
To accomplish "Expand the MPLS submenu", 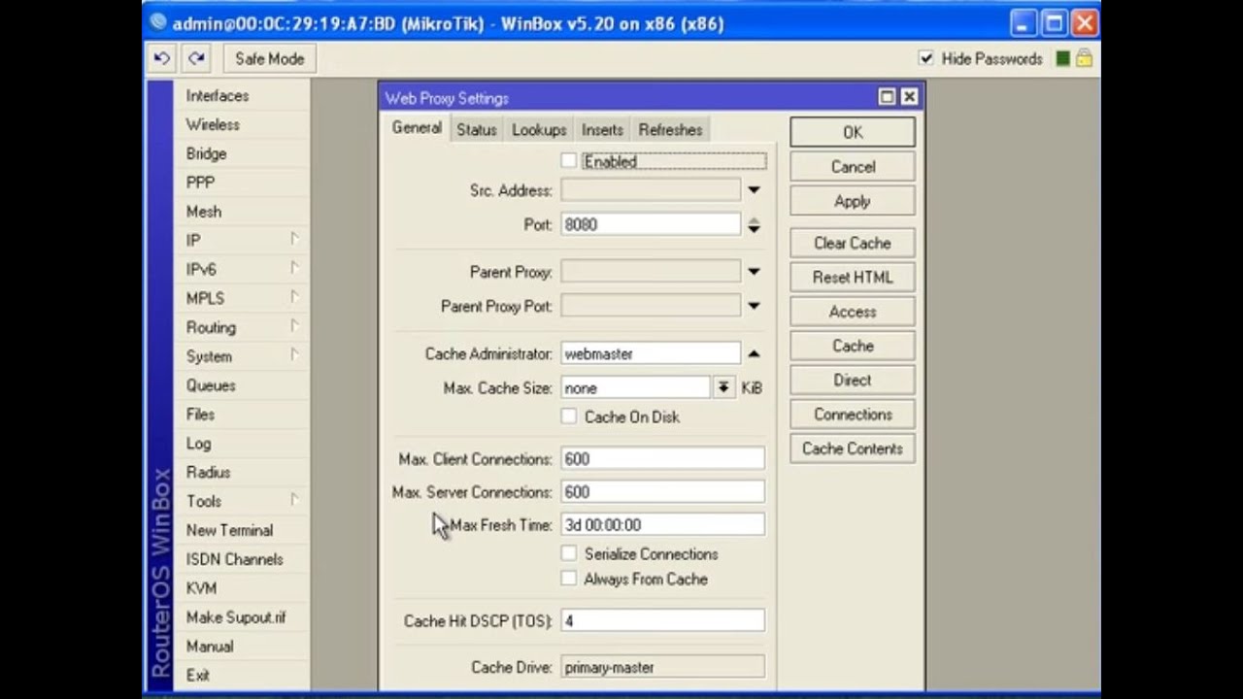I will 294,298.
